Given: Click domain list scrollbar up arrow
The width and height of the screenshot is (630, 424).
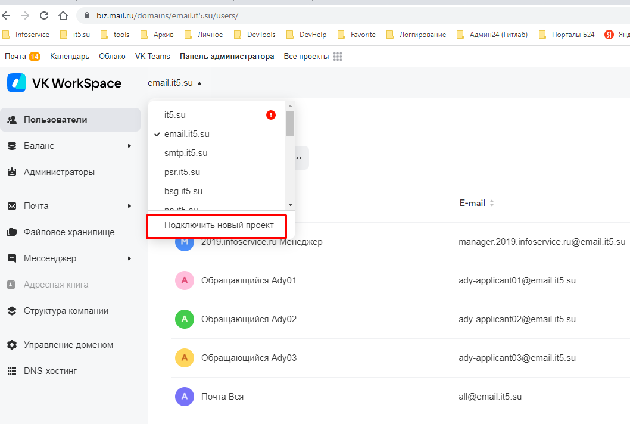Looking at the screenshot, I should (290, 105).
